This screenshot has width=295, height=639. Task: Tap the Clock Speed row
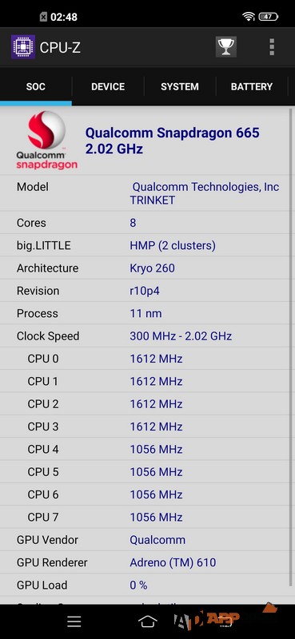[x=145, y=335]
